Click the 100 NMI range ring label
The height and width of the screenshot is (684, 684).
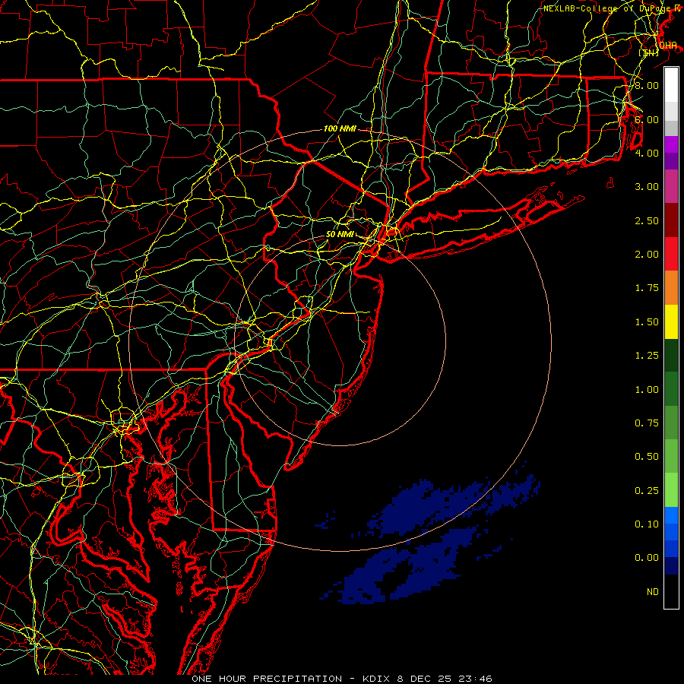(340, 128)
